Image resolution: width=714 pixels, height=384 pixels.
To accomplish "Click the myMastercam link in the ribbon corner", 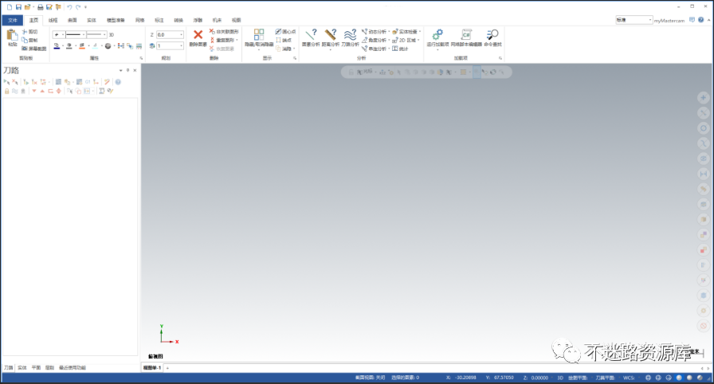I will pyautogui.click(x=669, y=21).
